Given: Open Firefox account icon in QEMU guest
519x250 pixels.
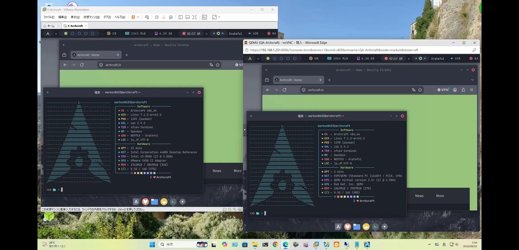Looking at the screenshot, I should tap(456, 90).
